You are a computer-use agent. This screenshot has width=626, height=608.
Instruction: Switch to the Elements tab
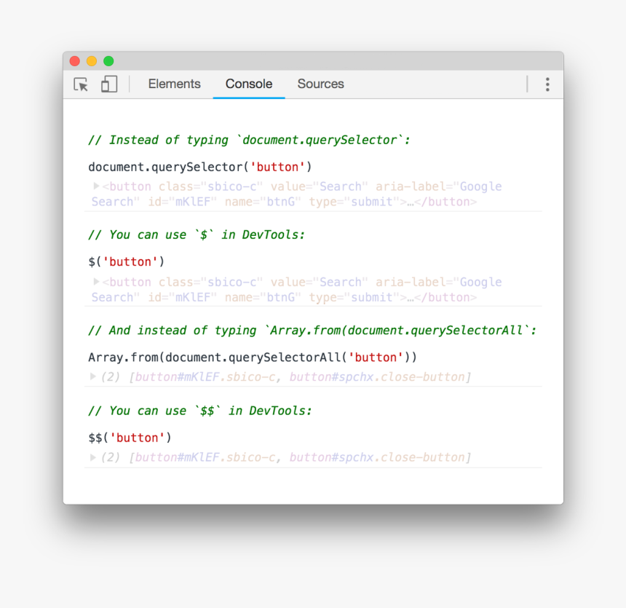(x=174, y=84)
